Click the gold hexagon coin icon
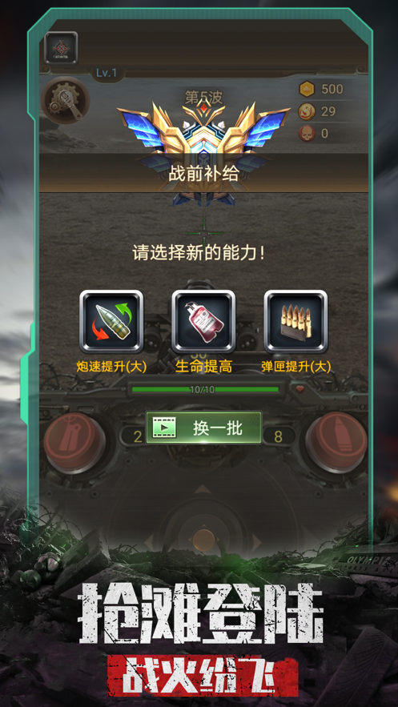Screen dimensions: 398x707 point(307,90)
